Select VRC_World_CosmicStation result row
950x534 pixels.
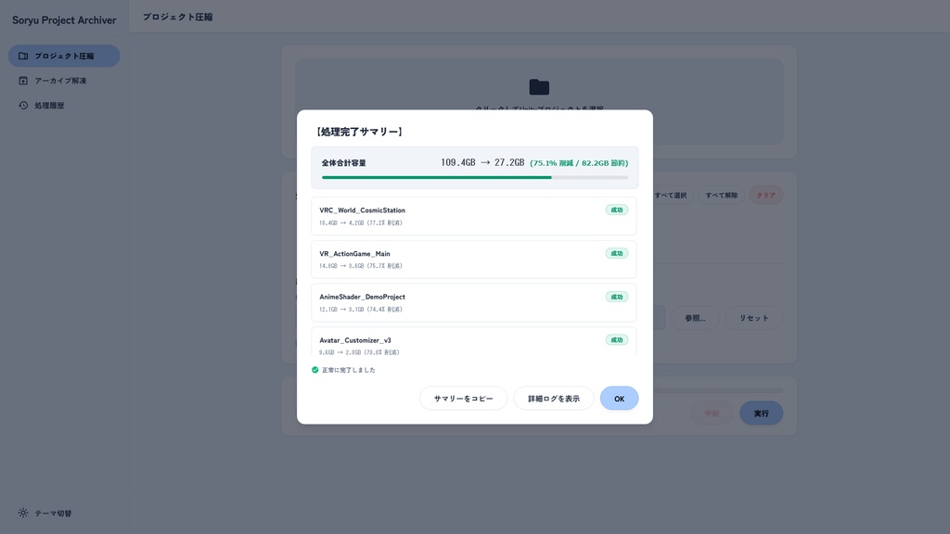point(474,216)
